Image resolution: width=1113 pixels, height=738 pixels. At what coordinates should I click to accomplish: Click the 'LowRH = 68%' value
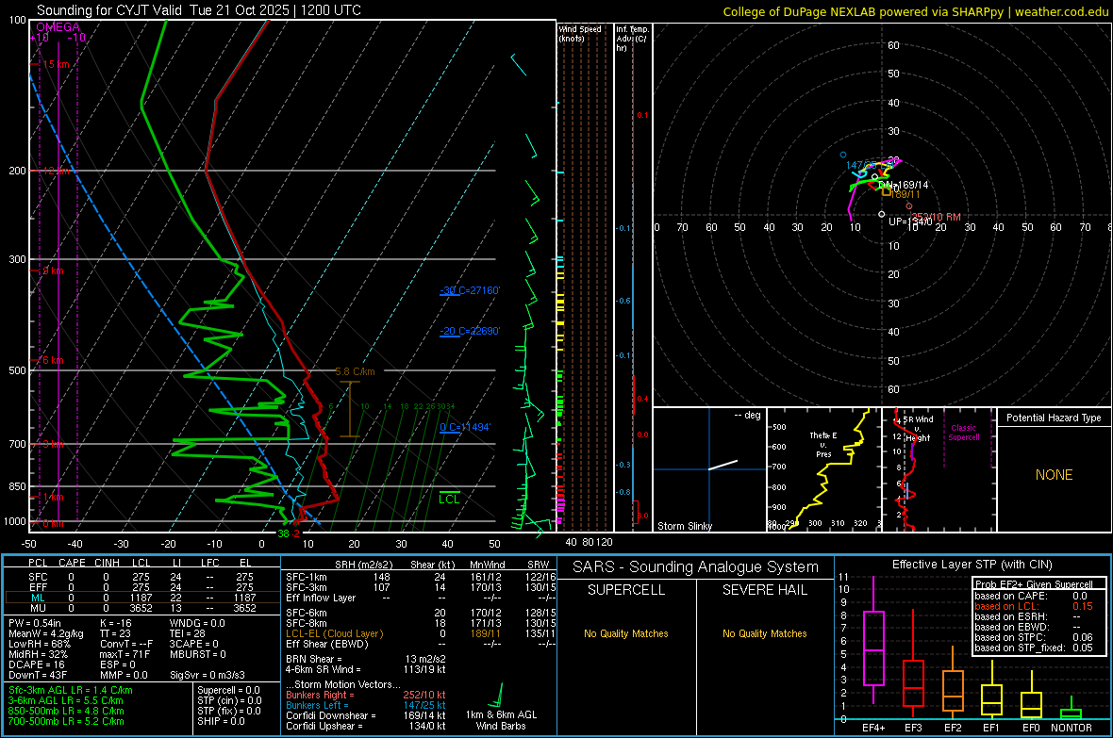tap(40, 644)
